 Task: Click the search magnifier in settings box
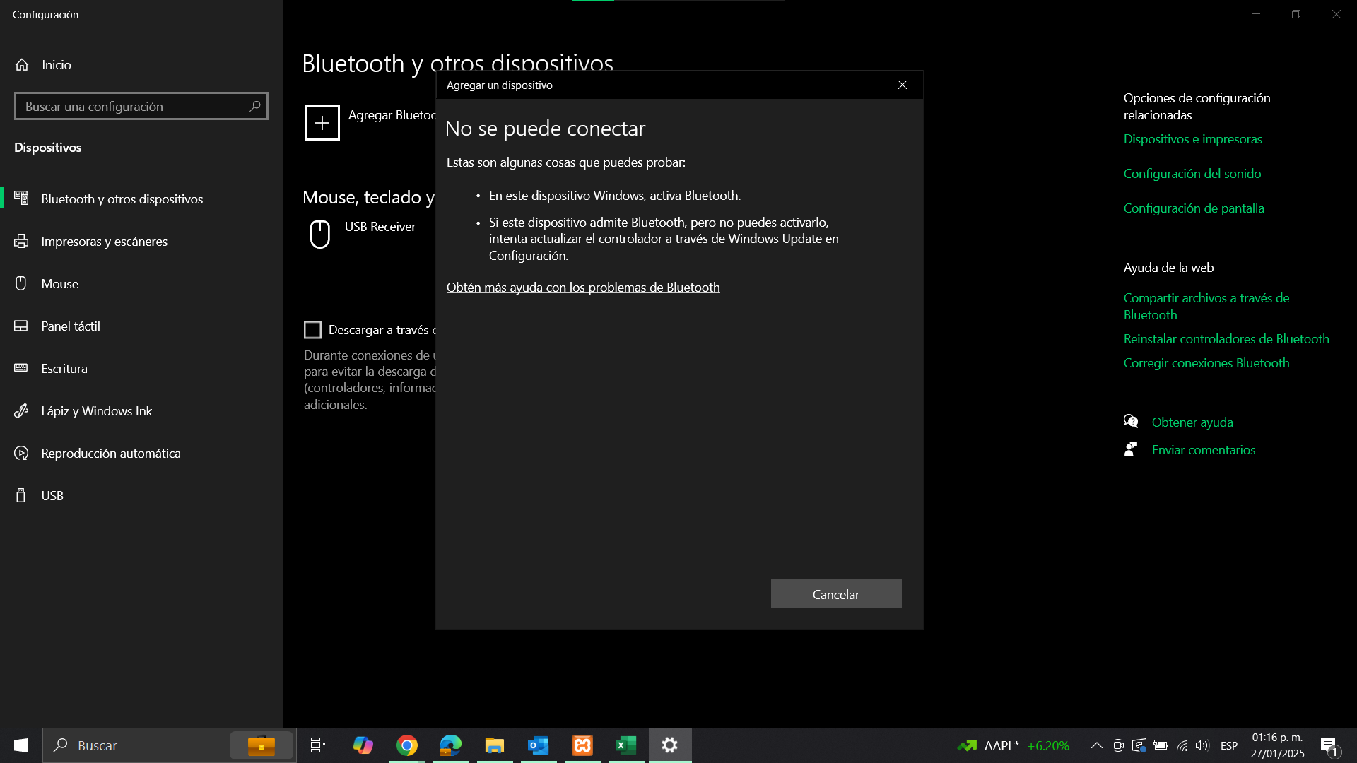click(x=255, y=106)
